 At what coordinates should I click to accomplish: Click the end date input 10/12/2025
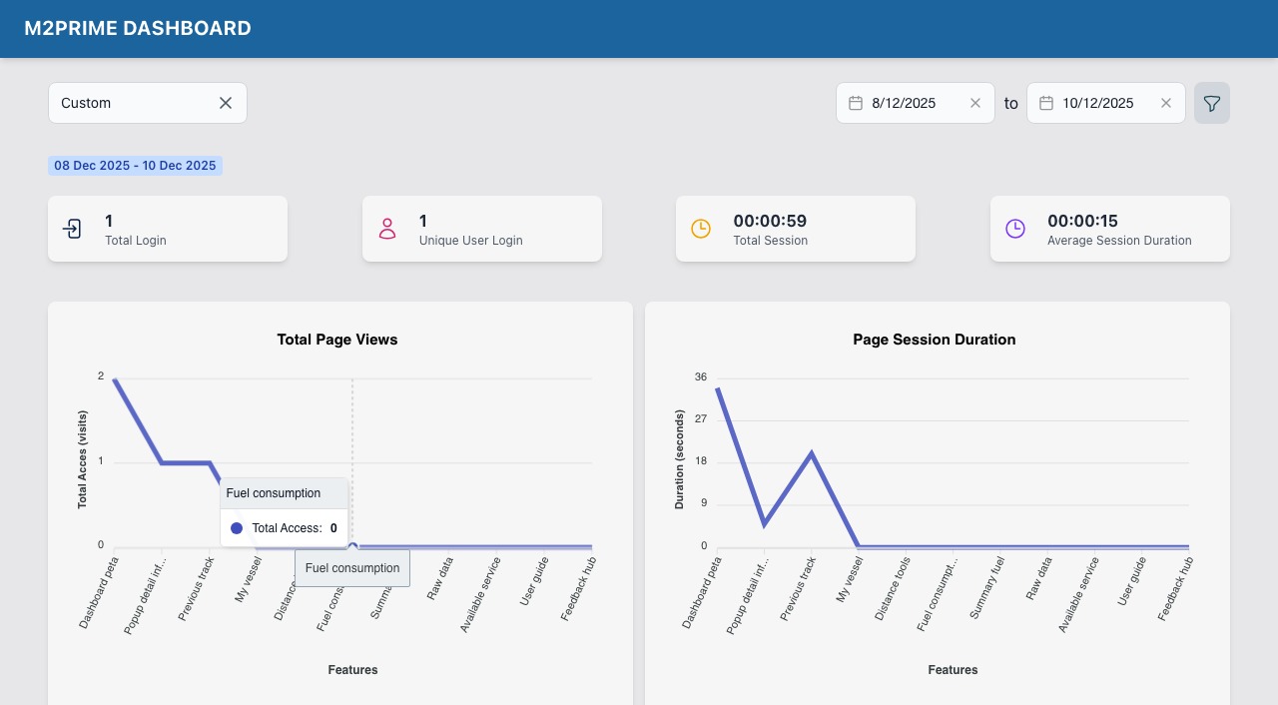[x=1100, y=103]
